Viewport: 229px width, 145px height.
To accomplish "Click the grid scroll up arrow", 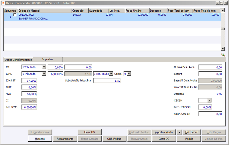I will click(x=223, y=10).
